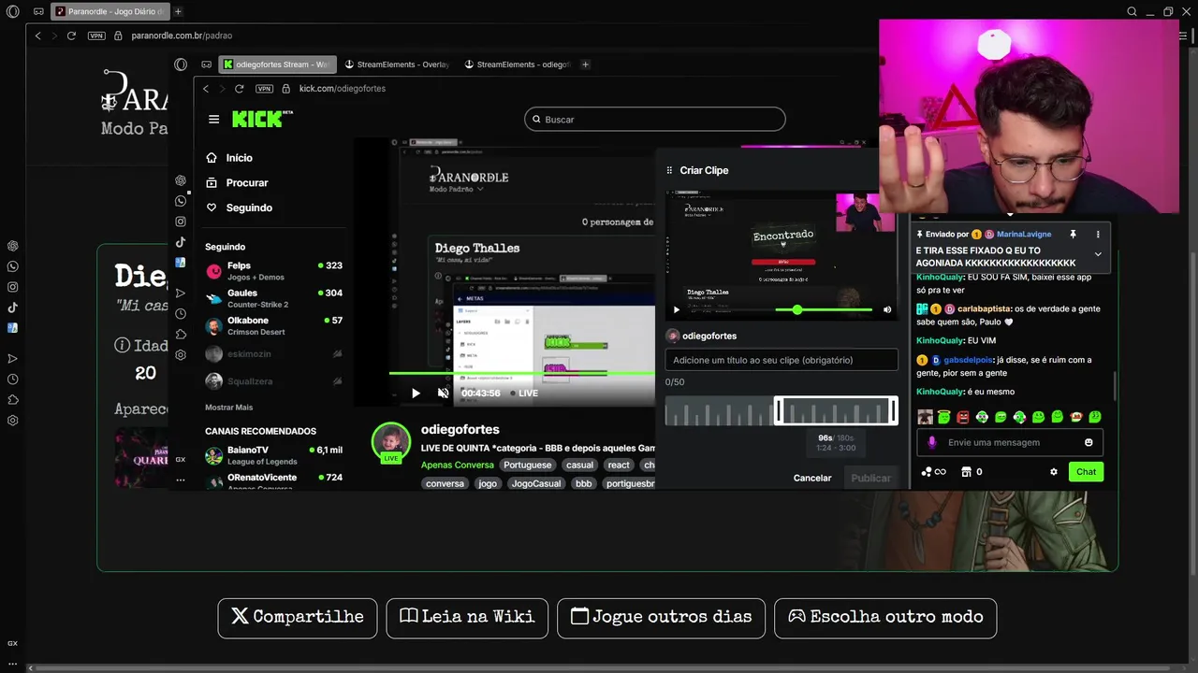Open settings gear in Paranordle window sidebar
The width and height of the screenshot is (1198, 673).
tap(13, 421)
